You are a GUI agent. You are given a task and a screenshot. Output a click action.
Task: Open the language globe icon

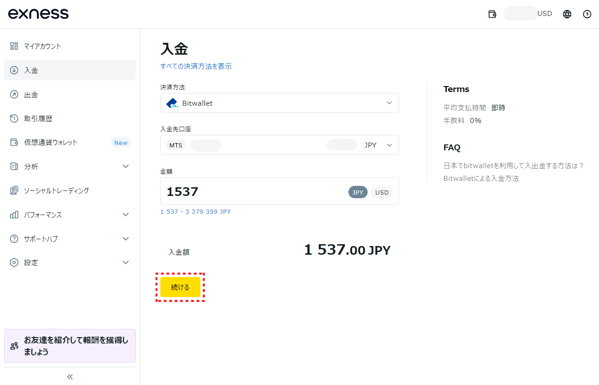pyautogui.click(x=567, y=14)
